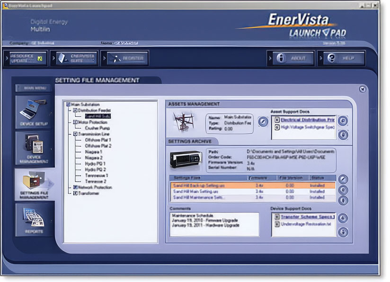Click the Motor Protection node icon in the tree
This screenshot has height=282, width=390.
click(75, 122)
